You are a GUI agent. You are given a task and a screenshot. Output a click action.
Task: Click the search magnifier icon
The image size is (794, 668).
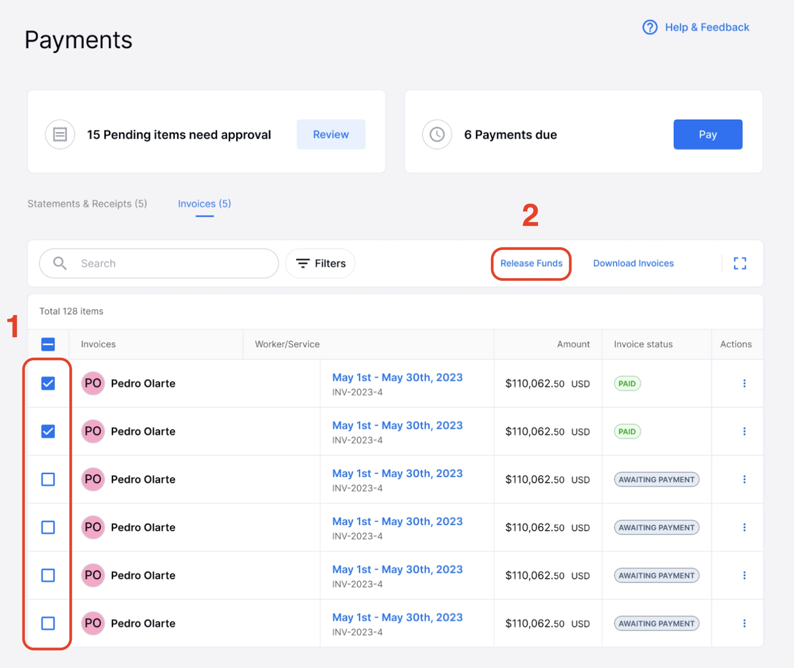59,263
